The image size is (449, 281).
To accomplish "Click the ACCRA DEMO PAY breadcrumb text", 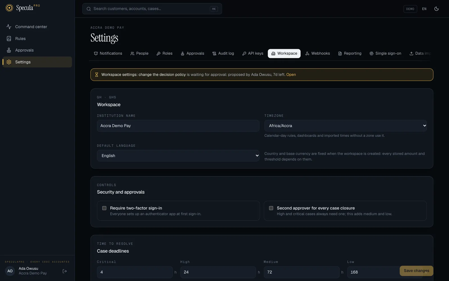I will (x=107, y=28).
